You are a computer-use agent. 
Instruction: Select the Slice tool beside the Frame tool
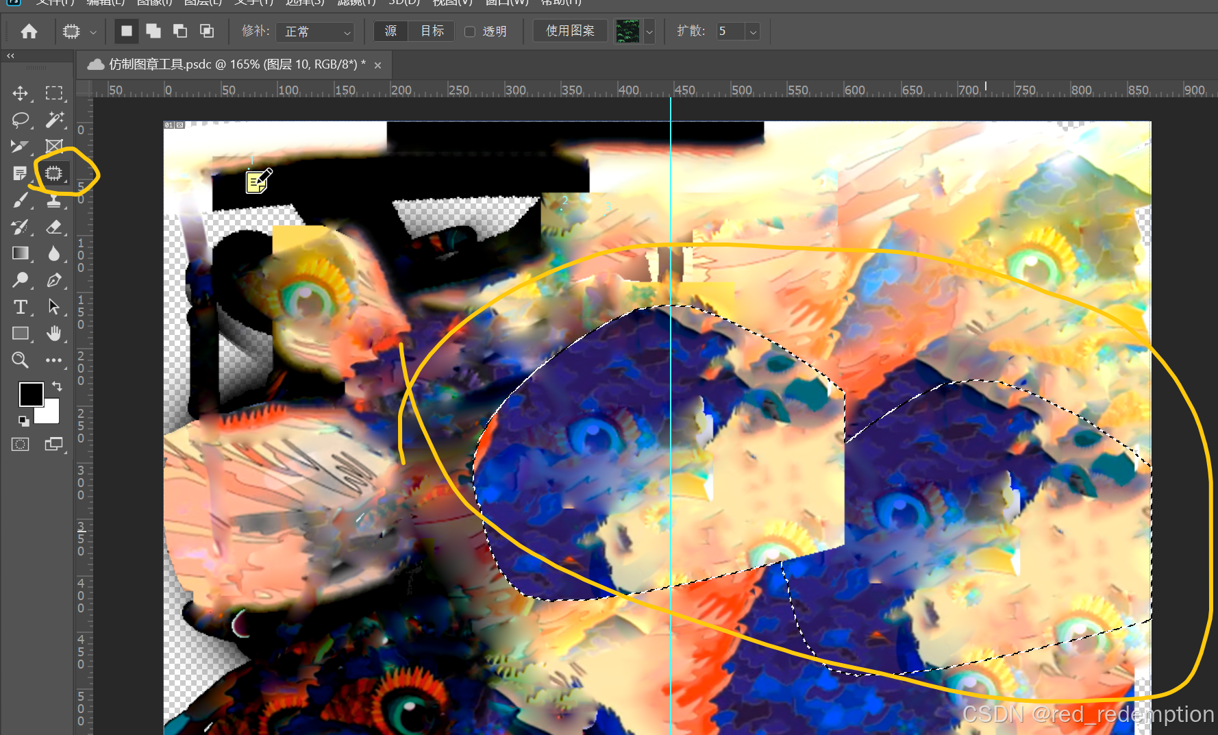(20, 147)
